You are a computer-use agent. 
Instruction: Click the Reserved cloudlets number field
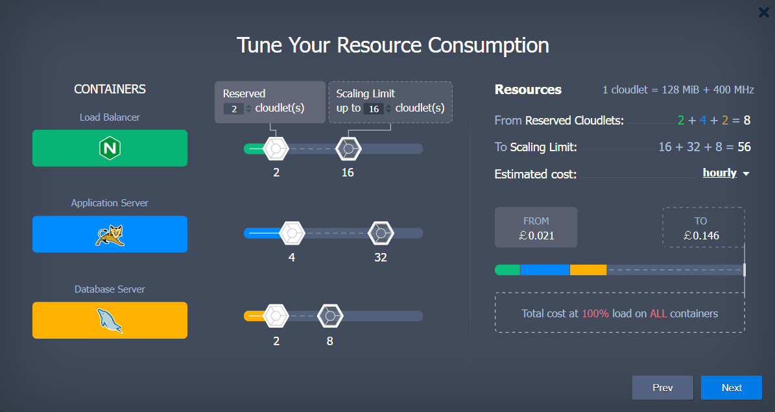point(233,108)
